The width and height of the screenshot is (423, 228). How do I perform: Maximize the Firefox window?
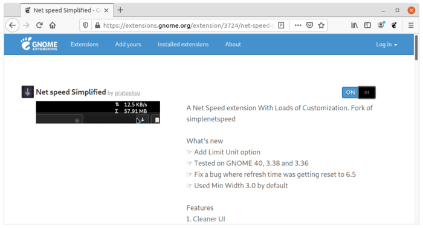[397, 10]
